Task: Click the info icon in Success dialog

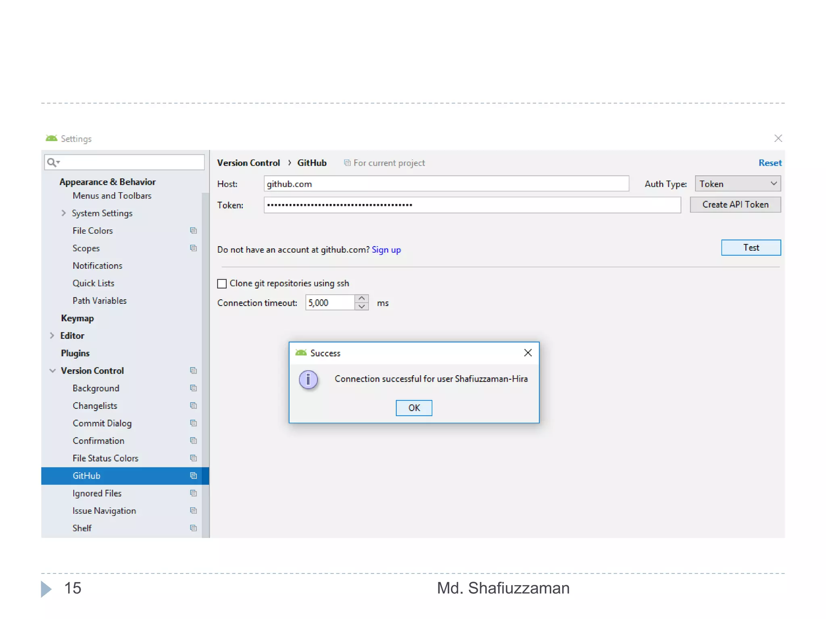Action: (308, 380)
